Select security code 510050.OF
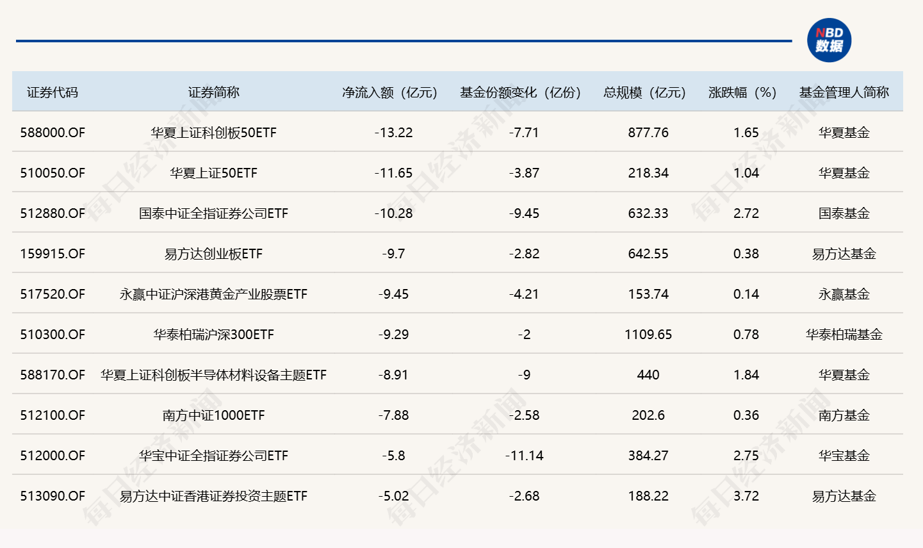The width and height of the screenshot is (923, 548). pos(53,173)
